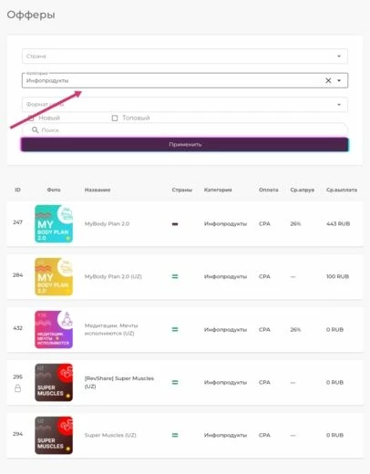The image size is (370, 474).
Task: Expand the Страна dropdown
Action: [185, 57]
